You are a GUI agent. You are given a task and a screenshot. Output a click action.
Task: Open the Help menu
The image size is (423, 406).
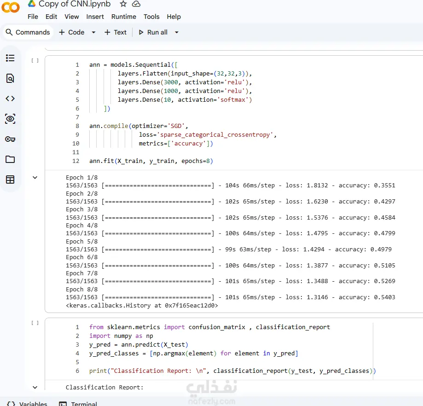coord(174,17)
